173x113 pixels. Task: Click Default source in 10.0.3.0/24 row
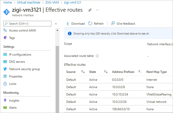click(71, 102)
